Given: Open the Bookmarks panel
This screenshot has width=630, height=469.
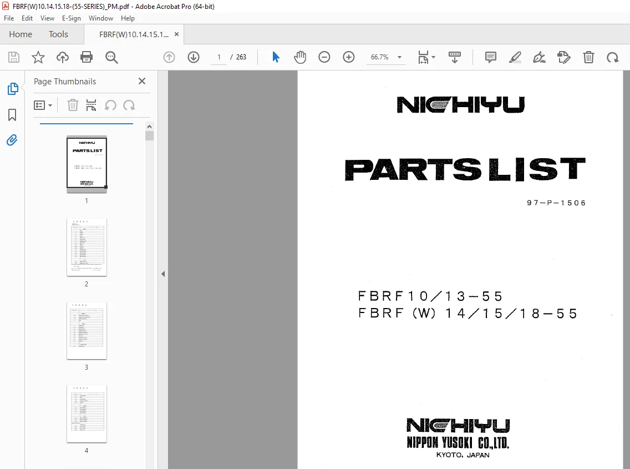Looking at the screenshot, I should [12, 115].
